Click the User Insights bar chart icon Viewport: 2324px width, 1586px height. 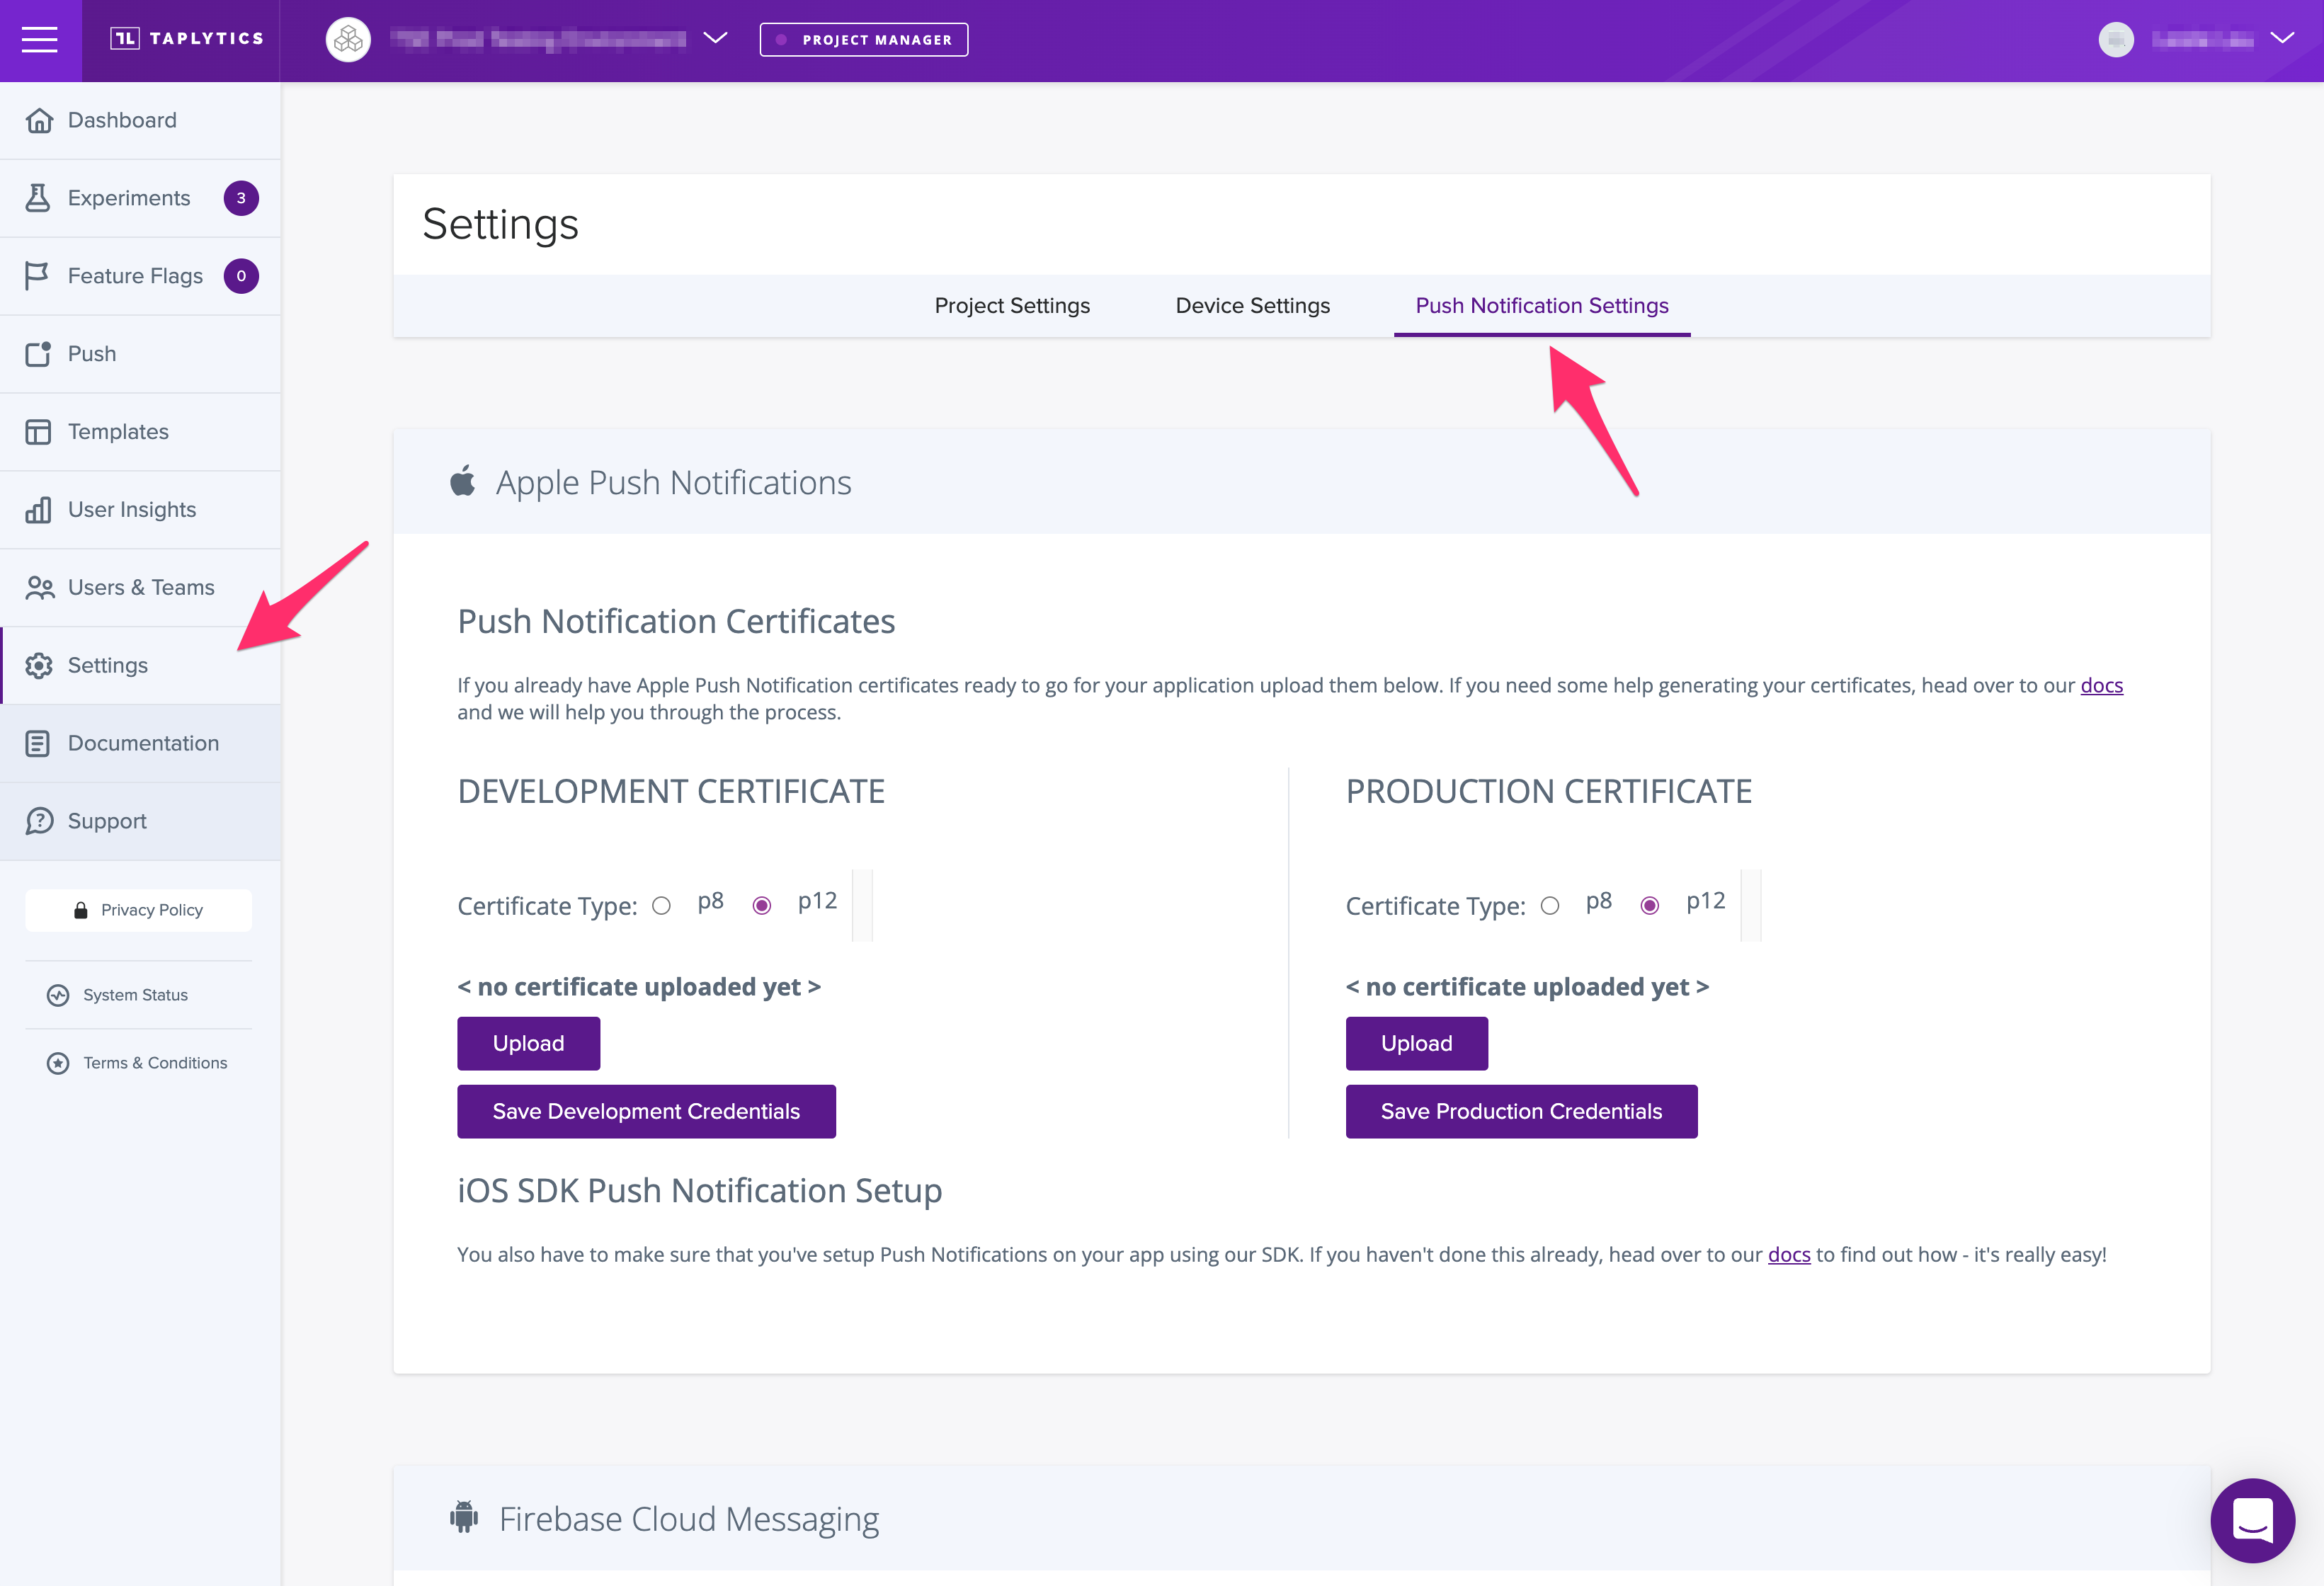(x=38, y=510)
